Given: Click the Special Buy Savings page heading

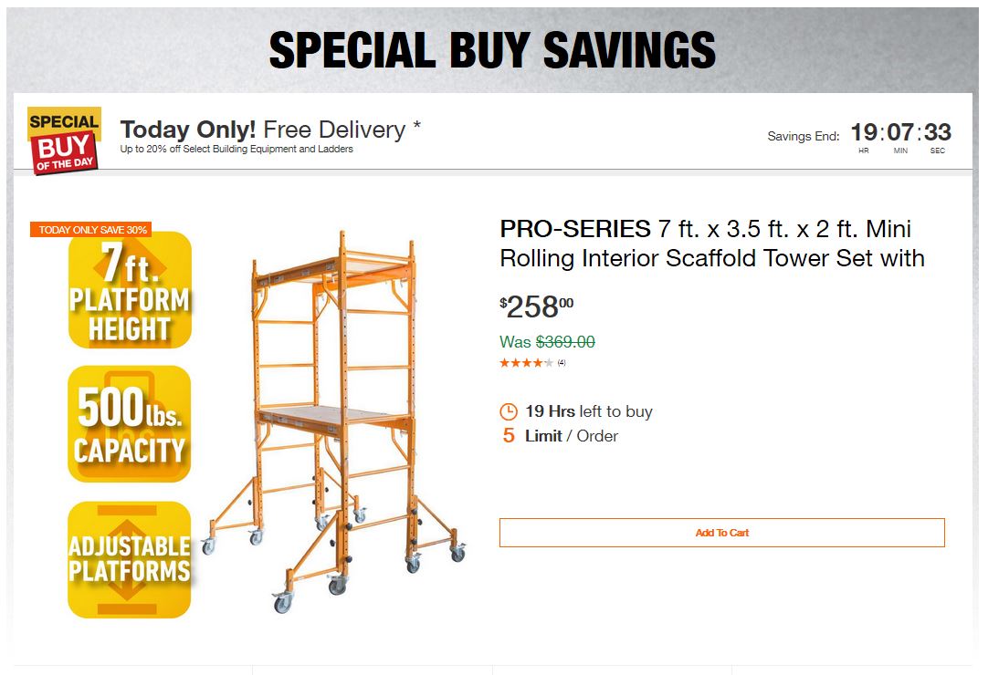Looking at the screenshot, I should pyautogui.click(x=492, y=50).
